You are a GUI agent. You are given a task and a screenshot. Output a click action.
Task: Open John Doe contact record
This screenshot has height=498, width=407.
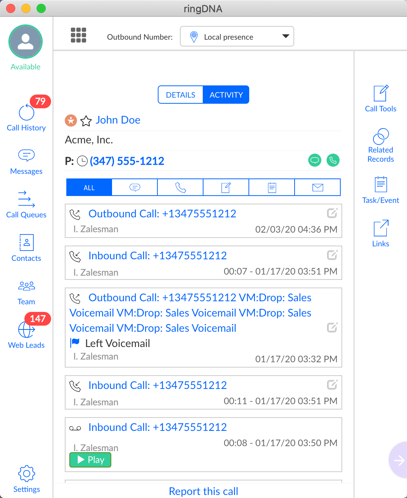coord(118,120)
